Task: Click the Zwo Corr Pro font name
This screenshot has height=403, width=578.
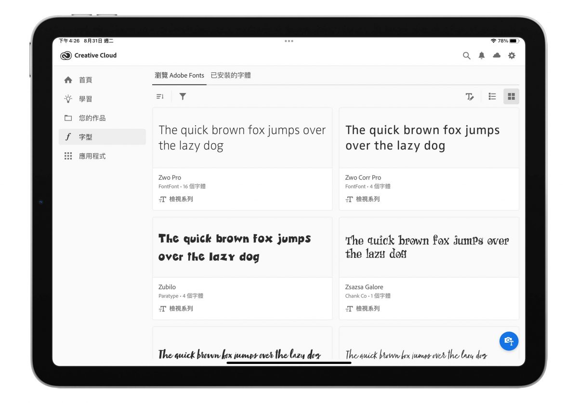Action: pyautogui.click(x=363, y=177)
